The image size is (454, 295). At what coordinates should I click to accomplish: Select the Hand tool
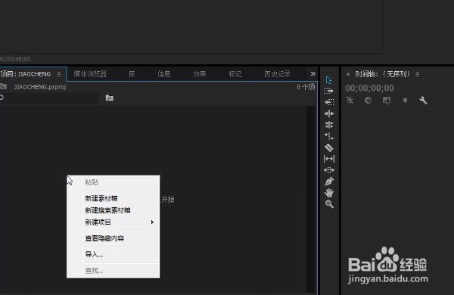pos(329,193)
